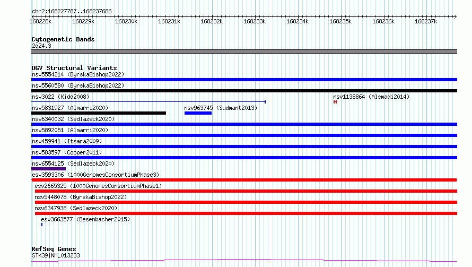Click nsv963745 (Sudmant2013) label
Viewport: 472px width, 267px height.
coord(221,108)
